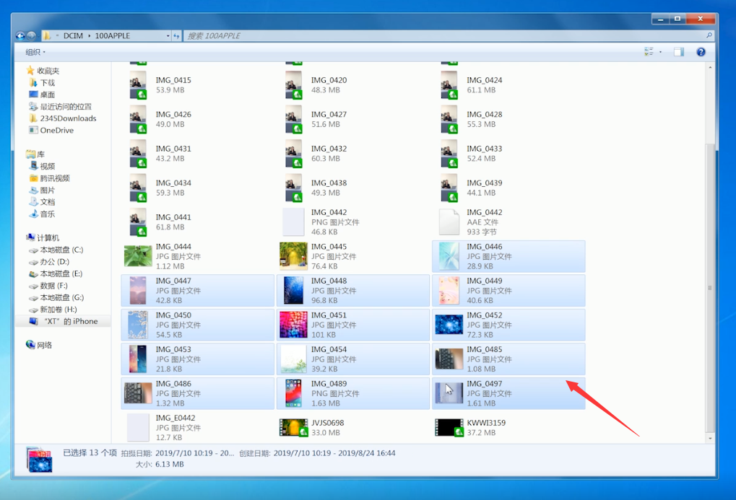Click the Forward navigation arrow
Viewport: 736px width, 500px height.
tap(31, 35)
